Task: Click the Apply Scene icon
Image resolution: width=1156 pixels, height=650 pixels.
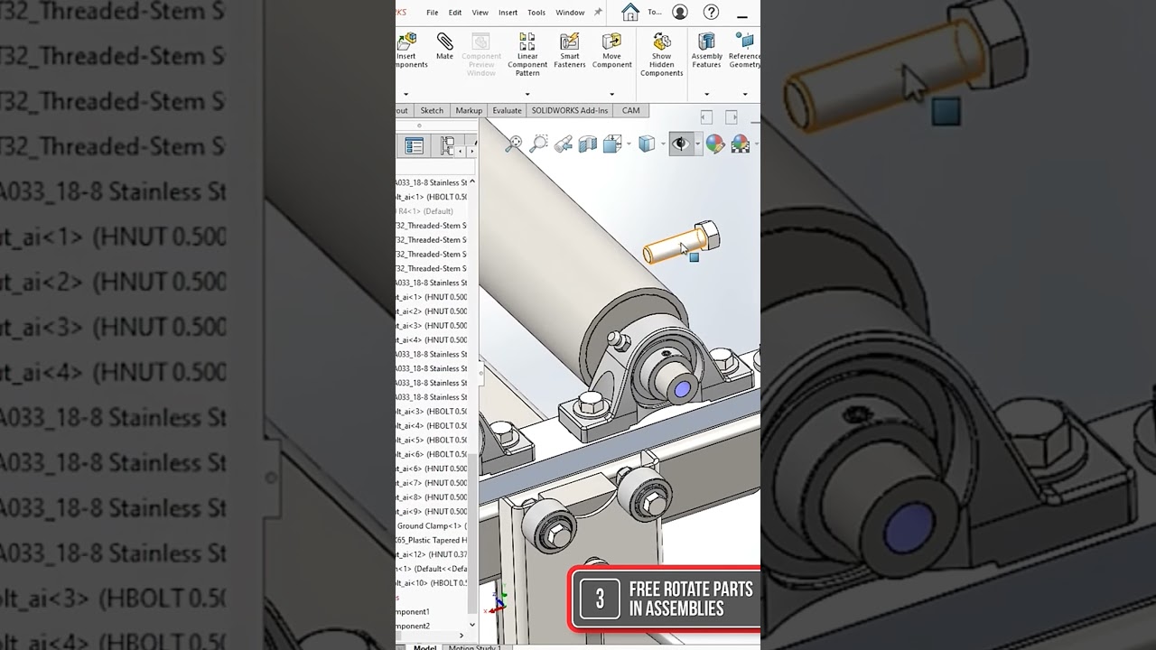Action: click(741, 144)
